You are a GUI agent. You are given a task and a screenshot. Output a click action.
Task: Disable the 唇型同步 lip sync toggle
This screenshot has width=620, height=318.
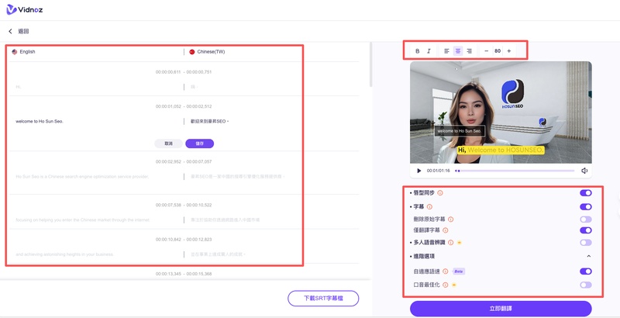pos(585,193)
